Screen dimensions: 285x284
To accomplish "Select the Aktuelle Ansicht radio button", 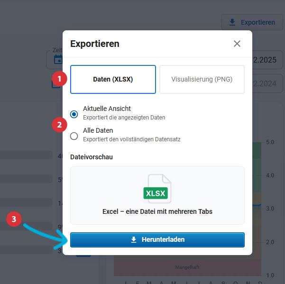I will (x=74, y=114).
